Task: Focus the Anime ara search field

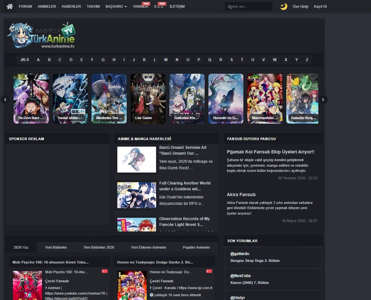Action: tap(249, 6)
